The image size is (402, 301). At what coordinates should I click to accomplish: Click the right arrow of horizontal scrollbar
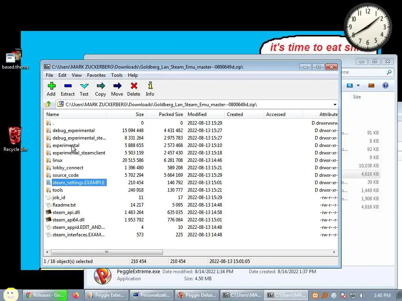[x=334, y=252]
